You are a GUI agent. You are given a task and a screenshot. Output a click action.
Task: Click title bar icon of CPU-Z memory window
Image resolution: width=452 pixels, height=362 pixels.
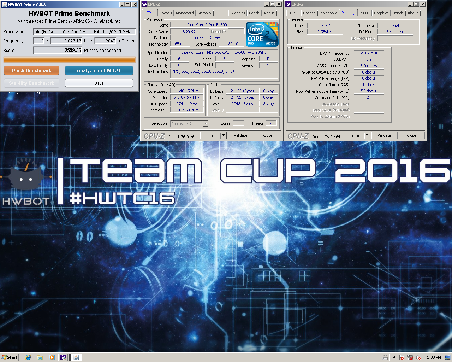(x=288, y=4)
